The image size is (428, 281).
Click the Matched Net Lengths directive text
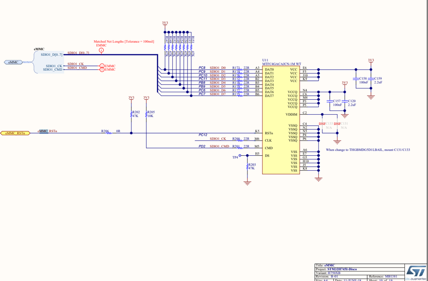(x=124, y=41)
